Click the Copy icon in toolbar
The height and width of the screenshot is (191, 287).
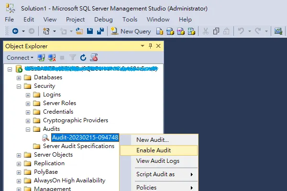(216, 31)
